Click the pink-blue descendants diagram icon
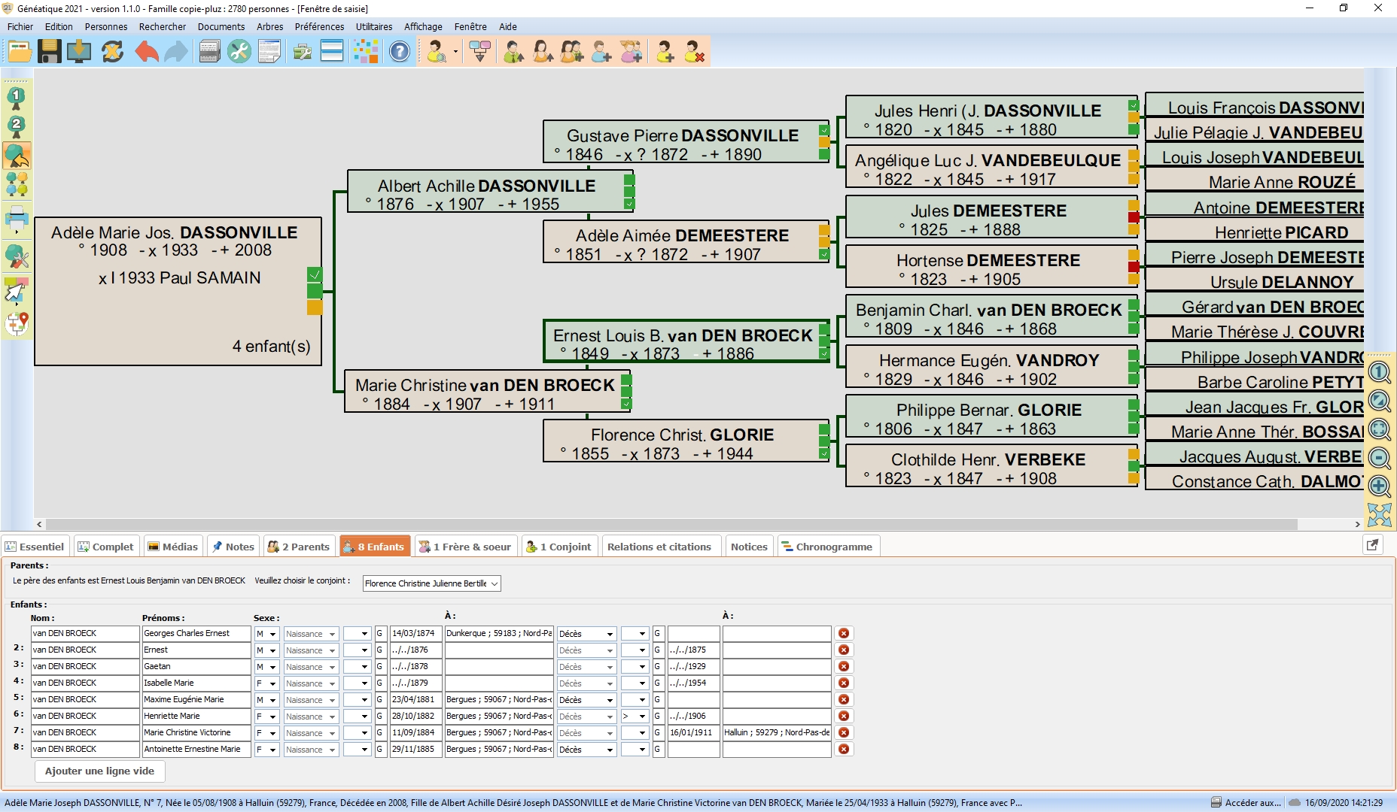1397x812 pixels. point(479,52)
